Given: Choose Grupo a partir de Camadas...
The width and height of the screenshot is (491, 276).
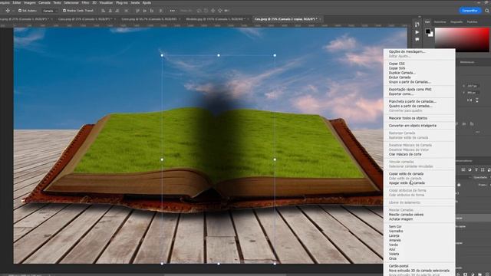Looking at the screenshot, I should click(x=410, y=82).
